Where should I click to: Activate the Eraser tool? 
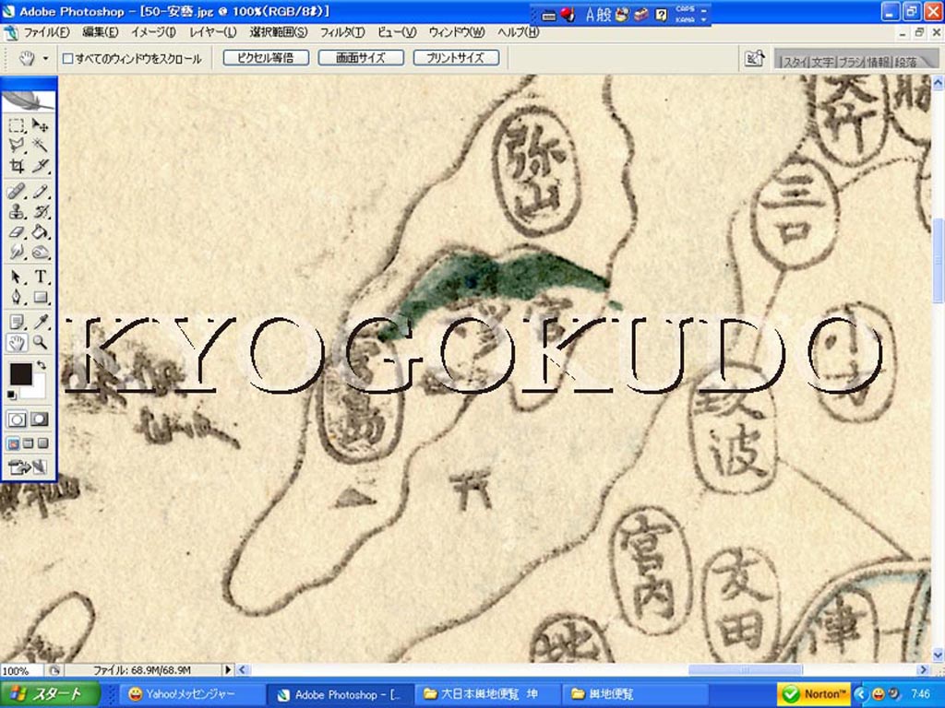(17, 231)
